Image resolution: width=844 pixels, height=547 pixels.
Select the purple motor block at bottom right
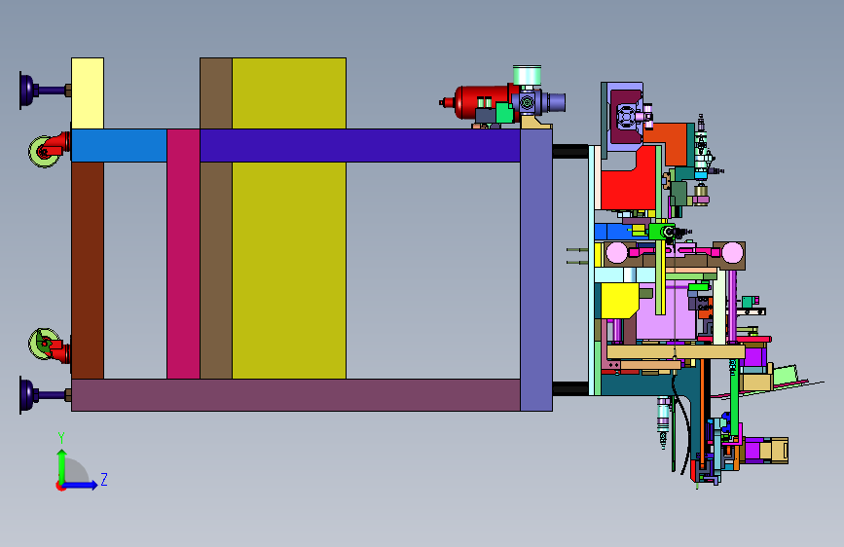click(752, 451)
